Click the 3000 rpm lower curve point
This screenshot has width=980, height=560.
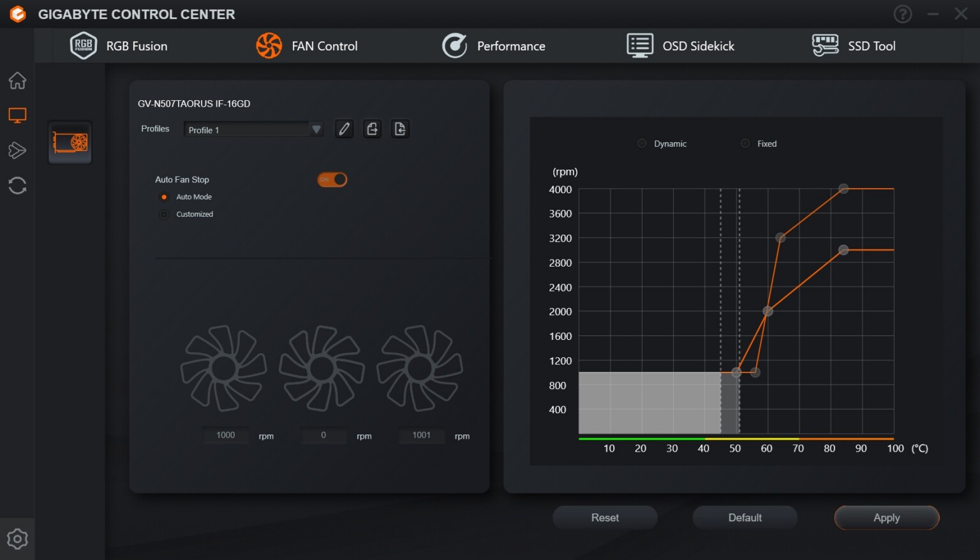click(843, 250)
